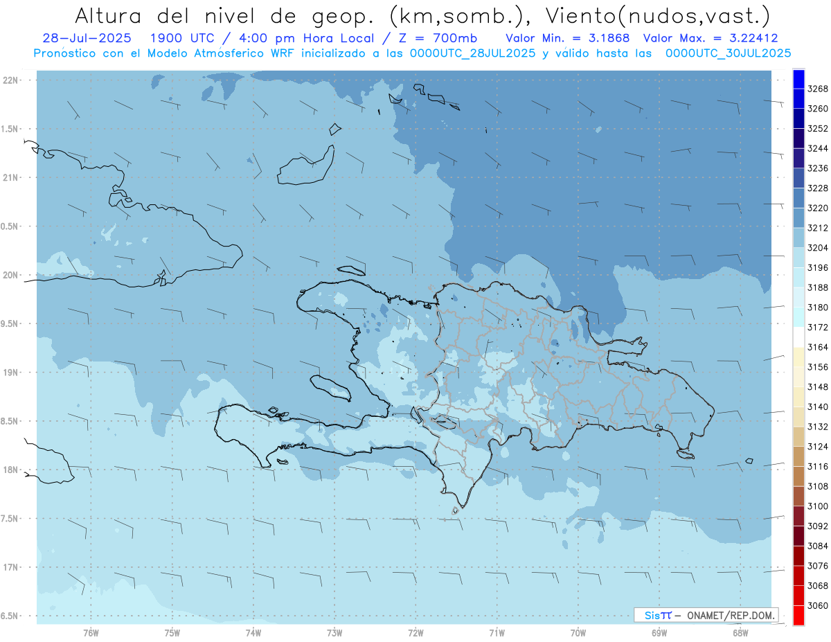The height and width of the screenshot is (642, 831).
Task: Click colorbar value '3132'
Action: (818, 427)
